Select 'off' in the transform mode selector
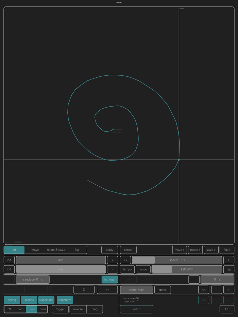The width and height of the screenshot is (238, 317). click(14, 250)
